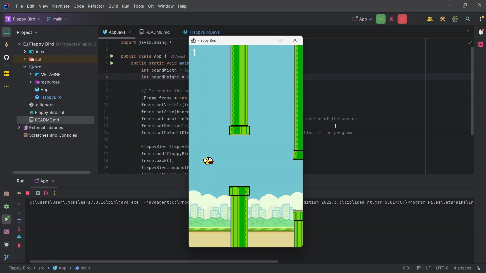Open Run with coverage green button

(381, 19)
